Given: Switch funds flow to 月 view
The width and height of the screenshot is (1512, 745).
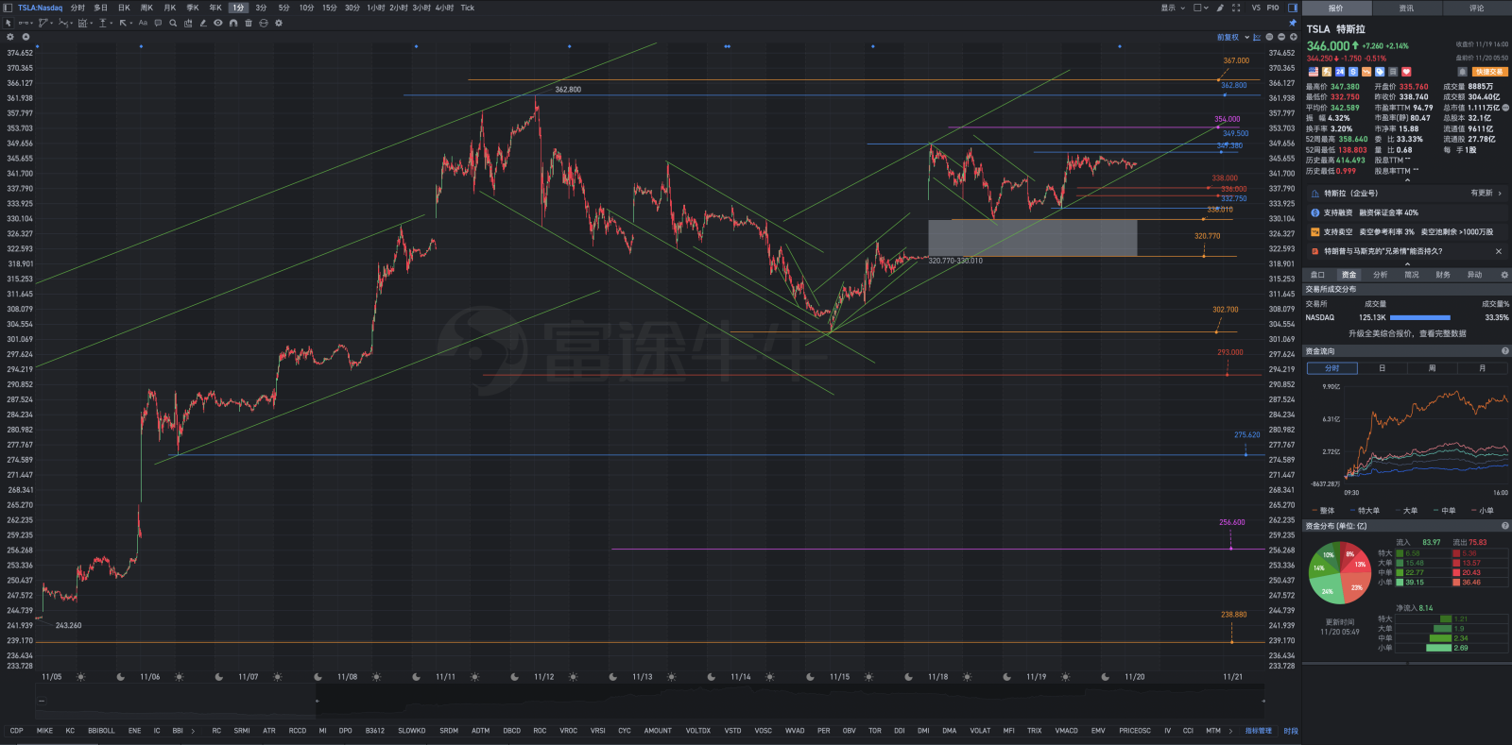Looking at the screenshot, I should point(1483,368).
